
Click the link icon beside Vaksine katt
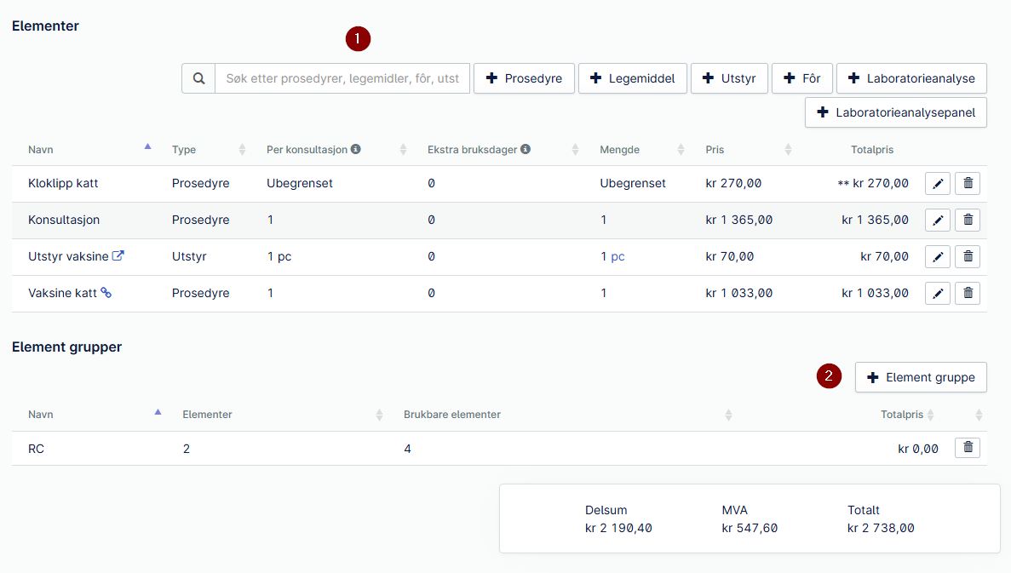tap(106, 293)
